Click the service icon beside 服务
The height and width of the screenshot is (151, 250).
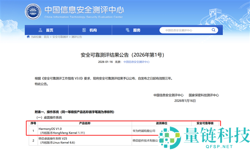[127, 30]
